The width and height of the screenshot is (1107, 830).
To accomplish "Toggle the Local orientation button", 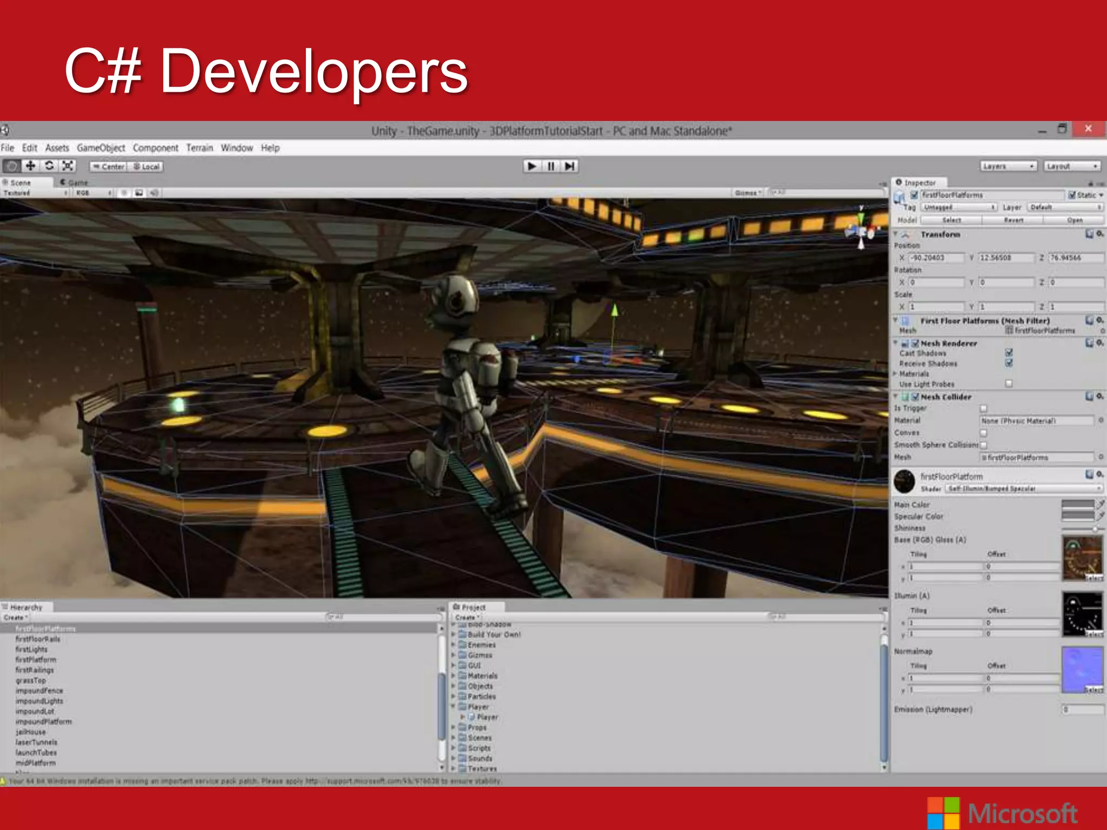I will [x=145, y=166].
